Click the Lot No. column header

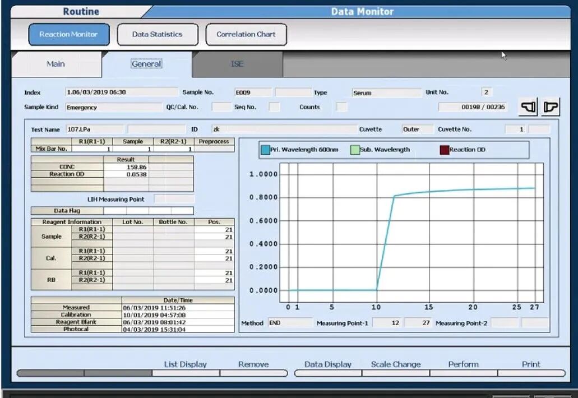pyautogui.click(x=133, y=222)
